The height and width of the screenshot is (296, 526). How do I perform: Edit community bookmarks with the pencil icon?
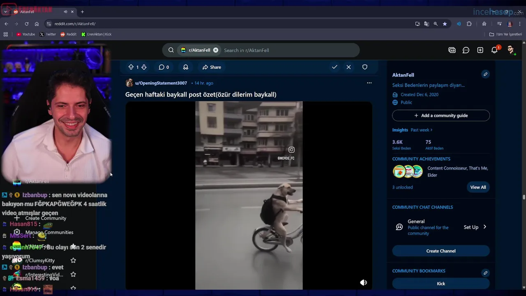coord(485,273)
